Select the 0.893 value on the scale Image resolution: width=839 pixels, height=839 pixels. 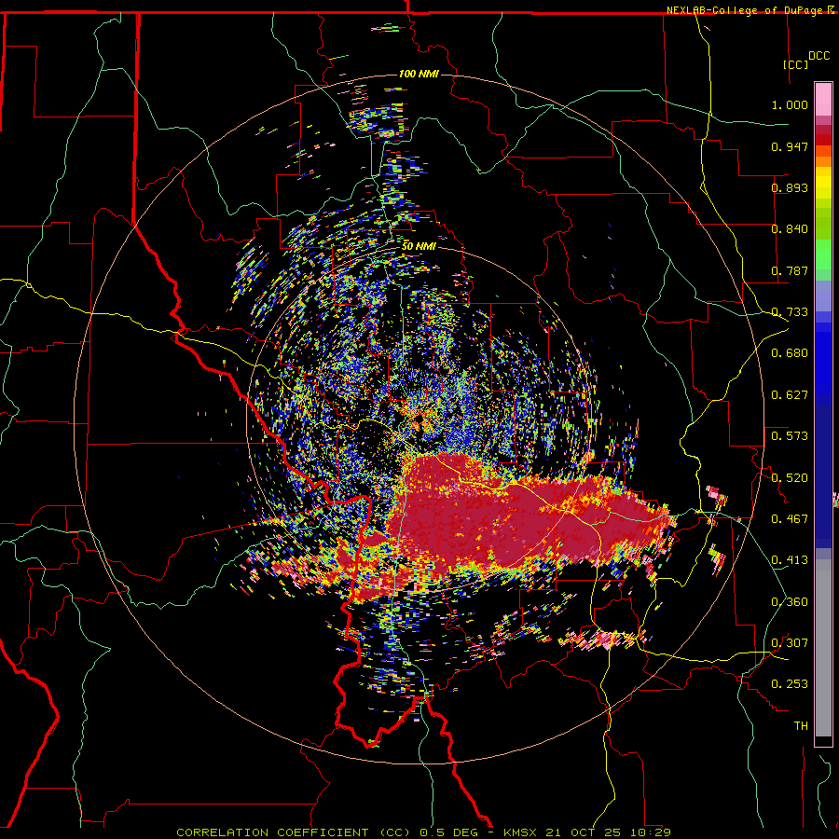[x=790, y=187]
